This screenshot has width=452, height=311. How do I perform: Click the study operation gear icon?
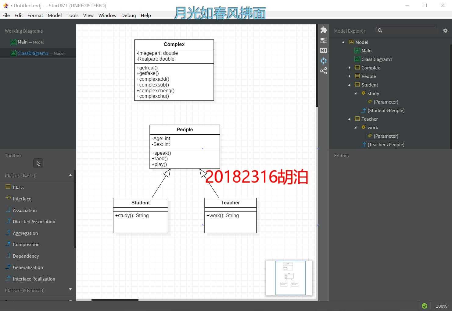point(363,93)
